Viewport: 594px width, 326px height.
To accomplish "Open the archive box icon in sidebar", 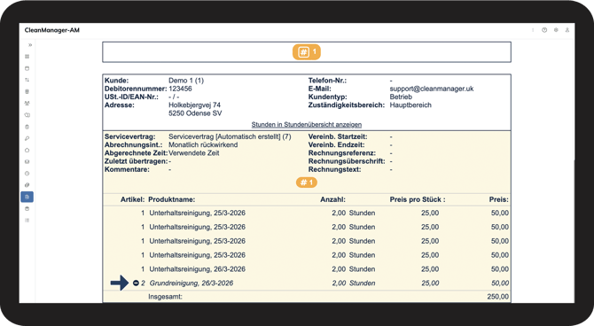I will (x=27, y=209).
